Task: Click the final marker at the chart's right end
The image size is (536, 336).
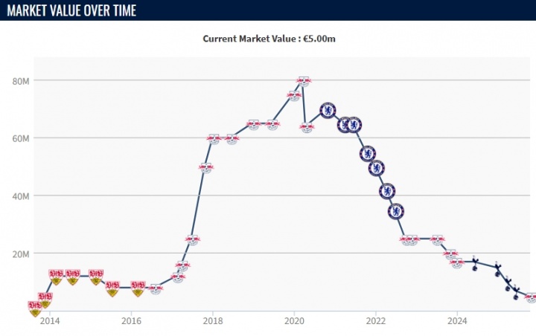Action: 531,297
